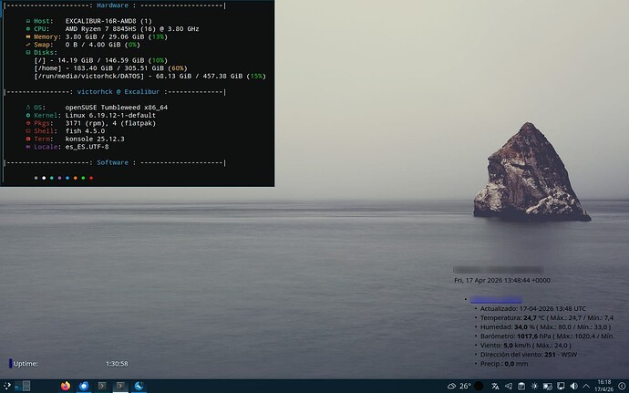This screenshot has width=629, height=393.
Task: Click the black circle tray icon
Action: coord(479,387)
